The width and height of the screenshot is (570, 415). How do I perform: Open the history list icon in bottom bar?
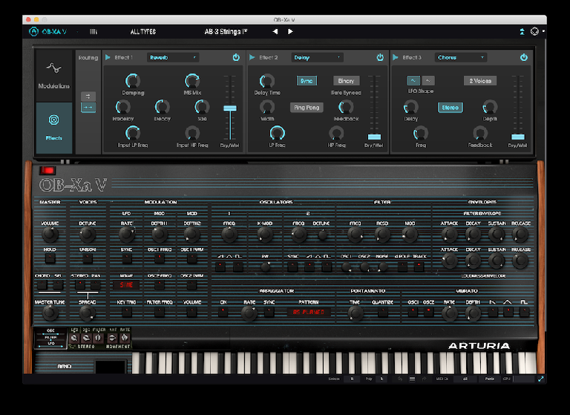tap(412, 379)
